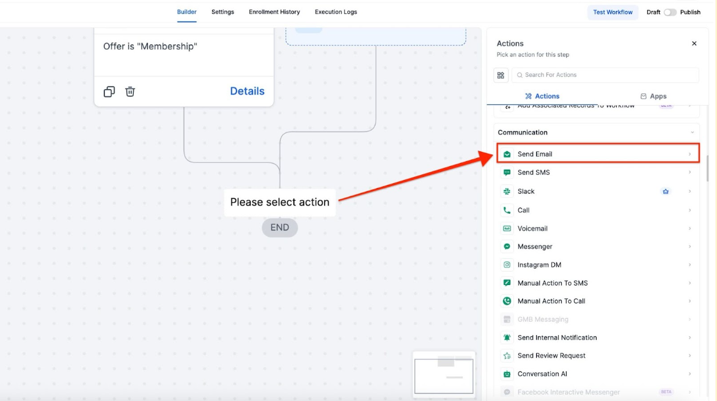Close the Actions panel
Viewport: 717px width, 401px height.
(x=694, y=44)
